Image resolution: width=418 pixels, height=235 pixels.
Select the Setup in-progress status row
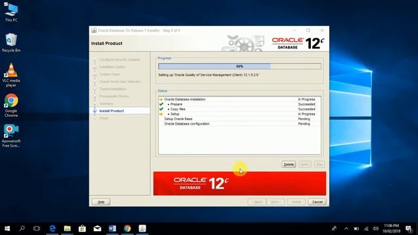240,114
